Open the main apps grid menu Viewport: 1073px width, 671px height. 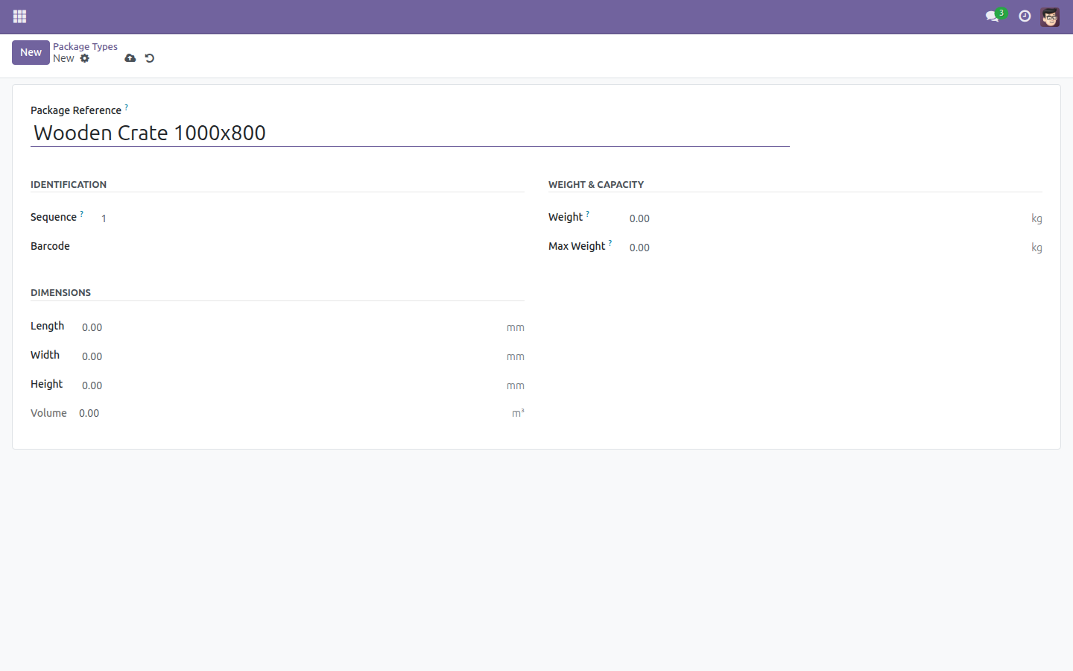[x=20, y=16]
